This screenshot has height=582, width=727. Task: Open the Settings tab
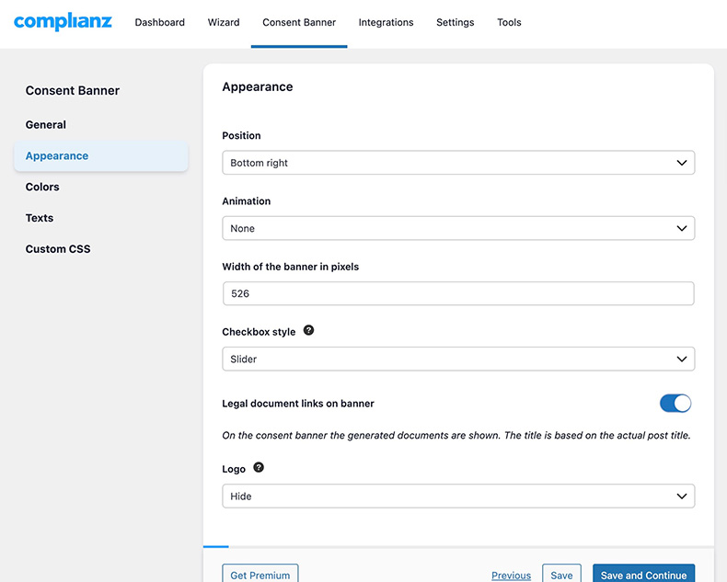coord(456,22)
